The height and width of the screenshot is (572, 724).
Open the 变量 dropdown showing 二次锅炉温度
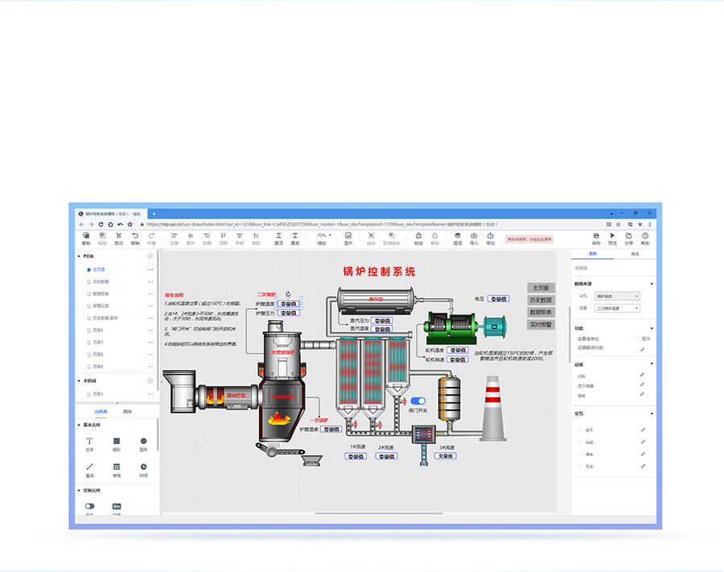[617, 308]
